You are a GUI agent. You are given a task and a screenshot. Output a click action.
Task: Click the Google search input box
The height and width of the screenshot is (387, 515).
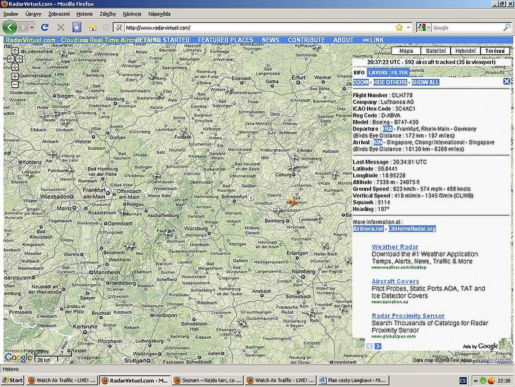point(467,27)
